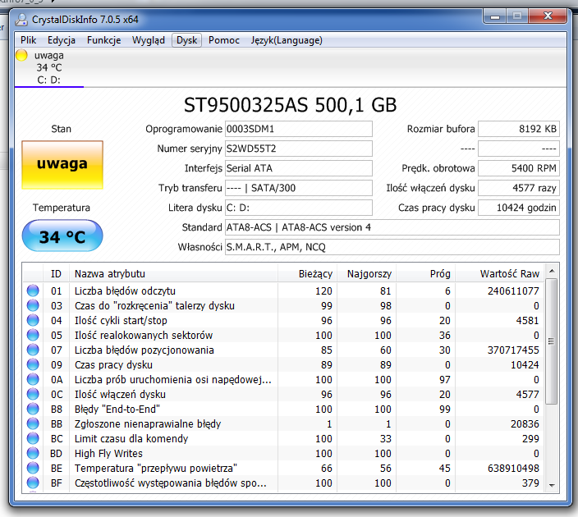Click raw value 20836

coord(525,424)
